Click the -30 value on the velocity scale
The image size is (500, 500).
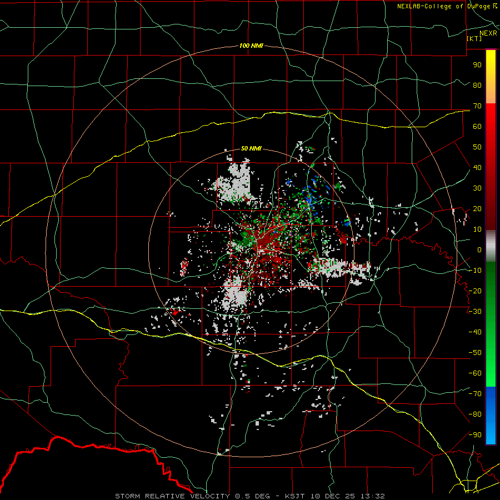[475, 312]
